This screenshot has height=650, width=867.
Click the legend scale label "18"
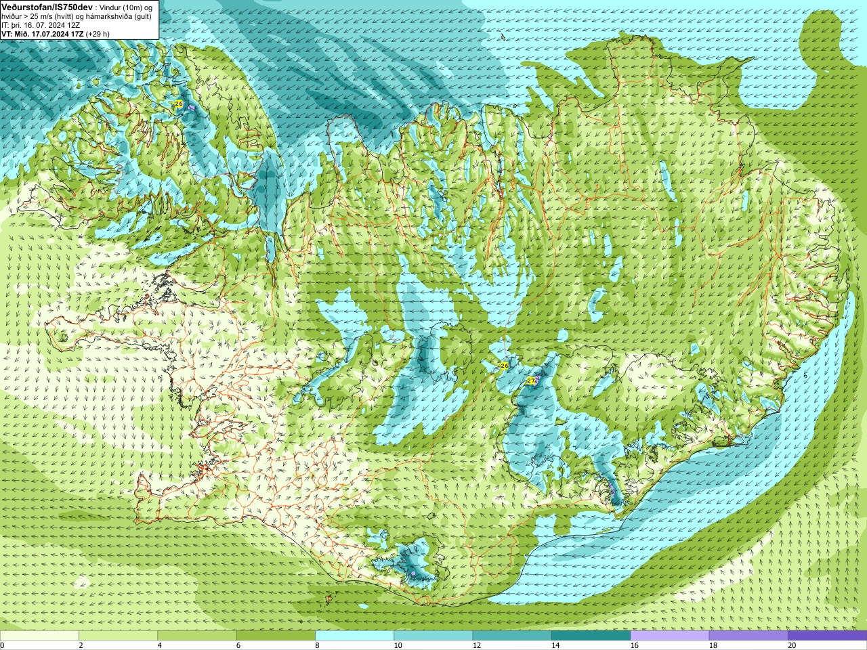713,645
